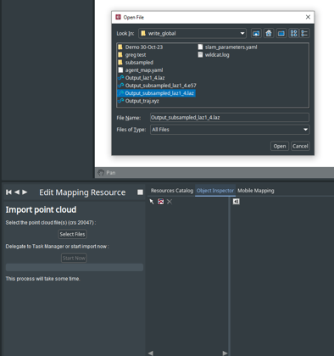The width and height of the screenshot is (334, 356).
Task: Click the Select Files button
Action: 72,234
